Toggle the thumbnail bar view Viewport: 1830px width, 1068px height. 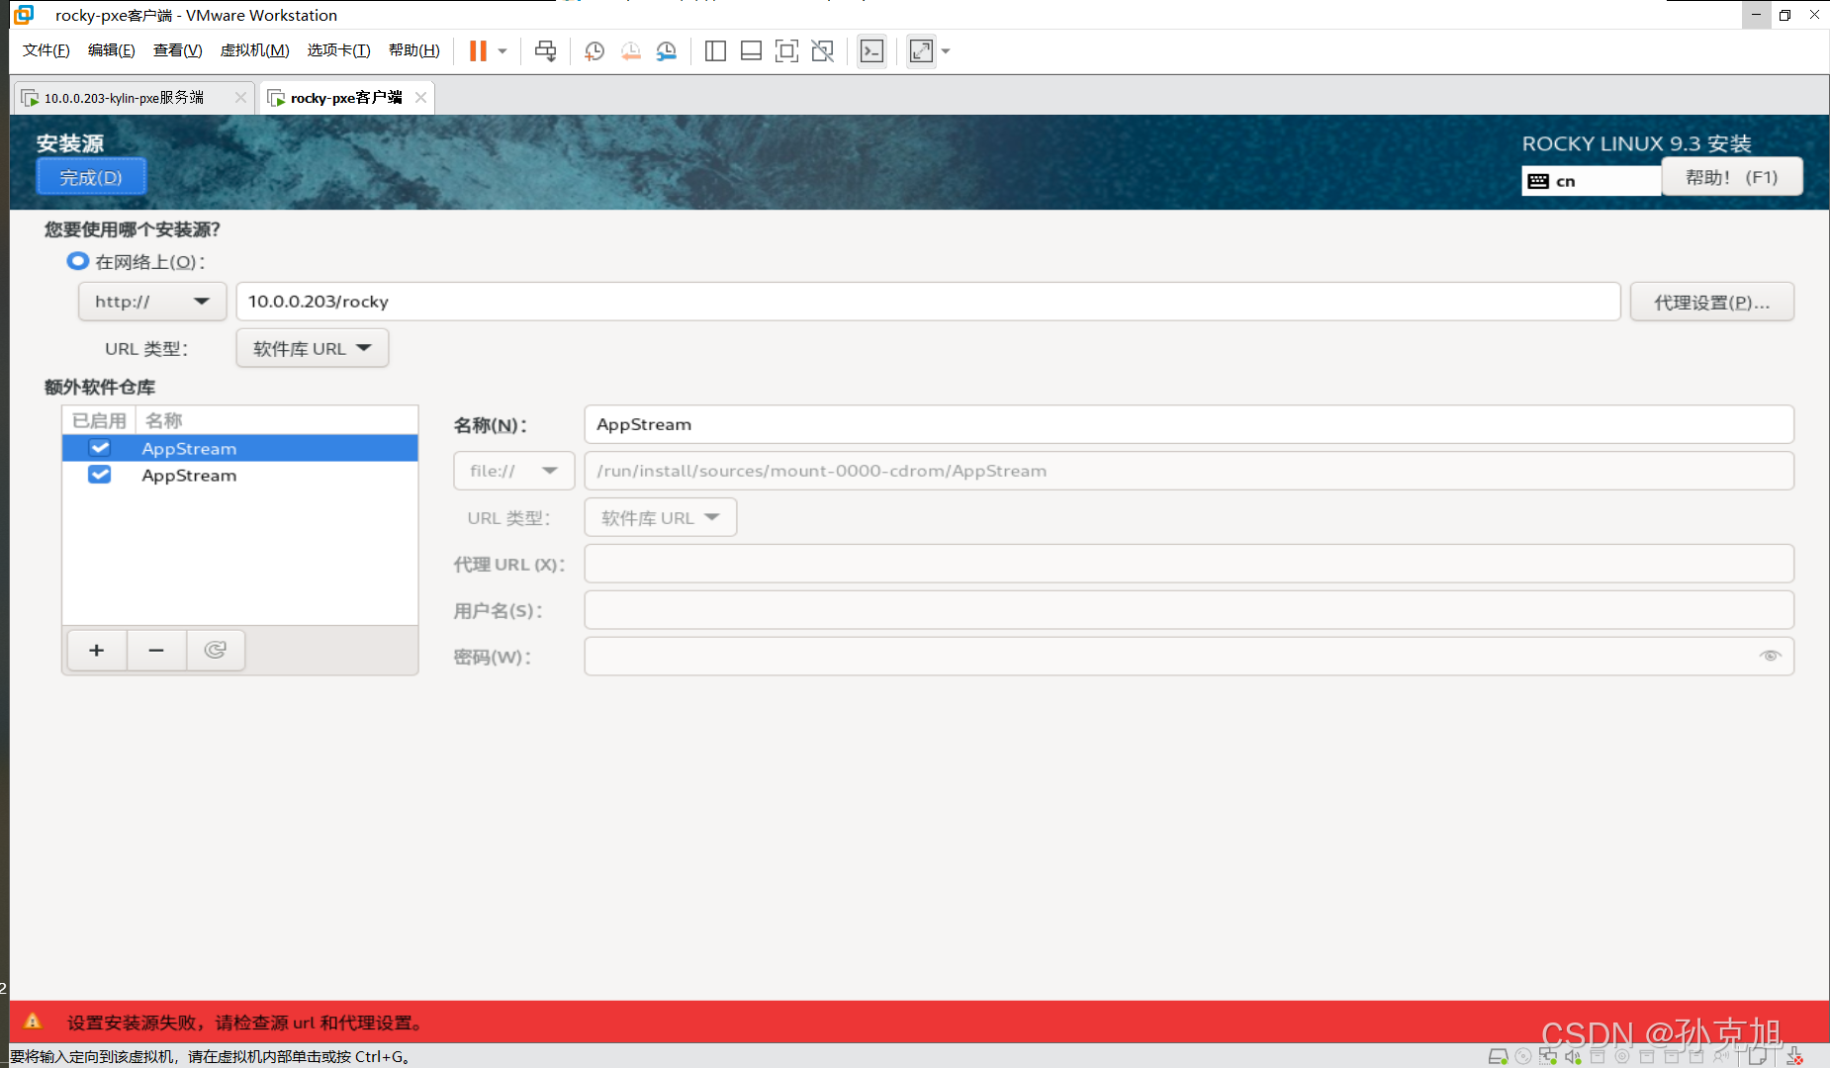pyautogui.click(x=751, y=51)
